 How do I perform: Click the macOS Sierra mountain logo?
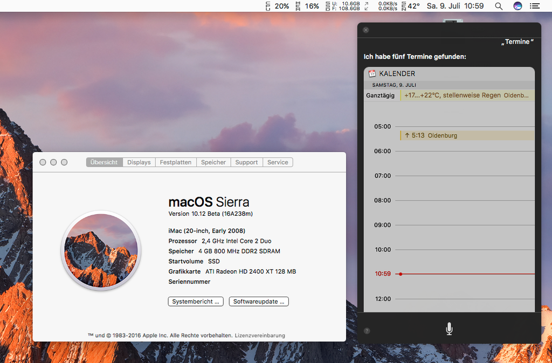(101, 251)
